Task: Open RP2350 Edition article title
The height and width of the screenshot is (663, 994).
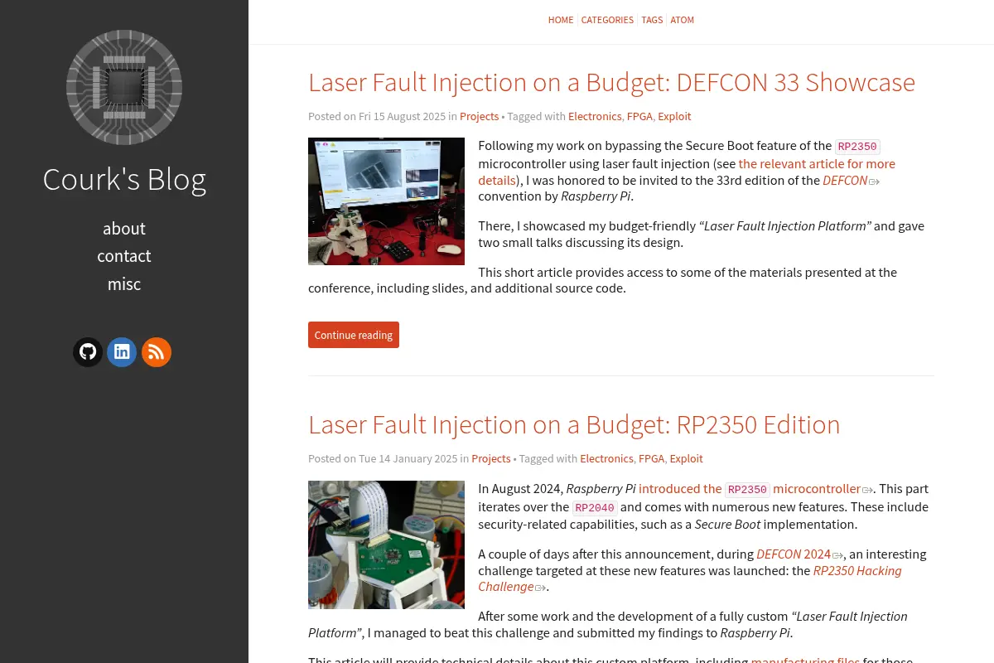Action: tap(574, 424)
